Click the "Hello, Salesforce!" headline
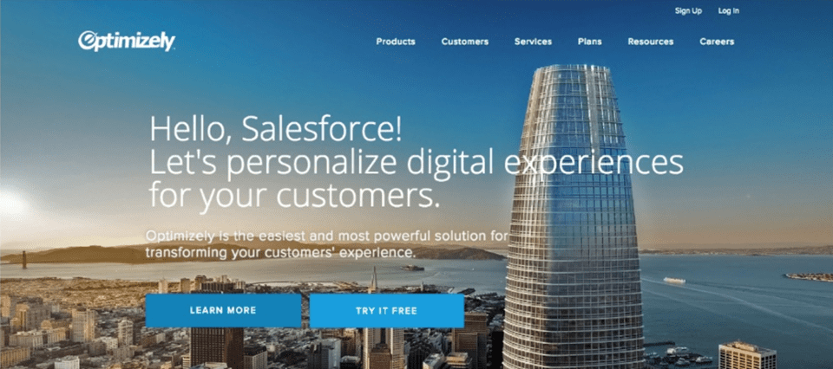 click(x=275, y=129)
